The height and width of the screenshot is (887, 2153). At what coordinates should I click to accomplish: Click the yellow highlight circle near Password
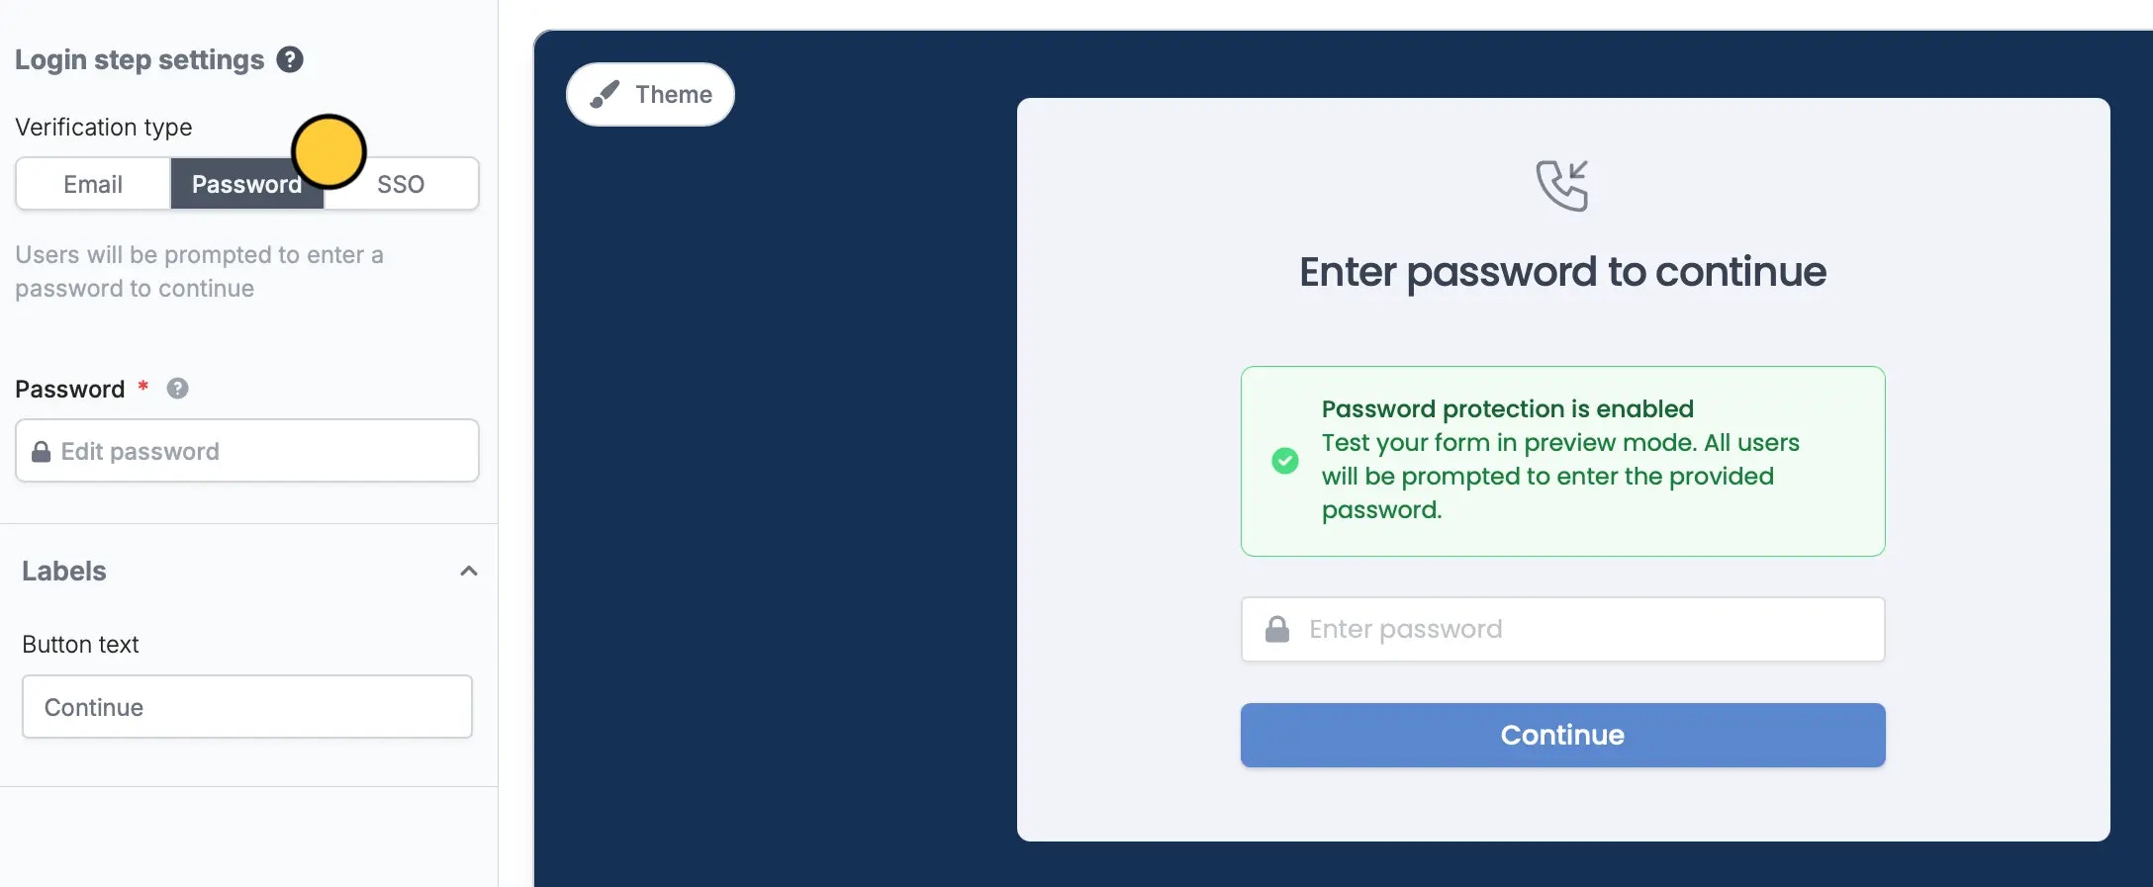tap(328, 151)
